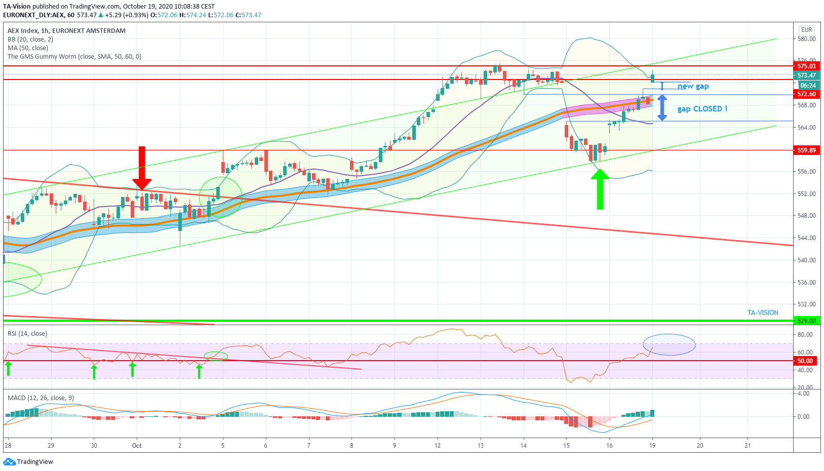The height and width of the screenshot is (471, 824).
Task: Click date 15 on the time axis
Action: click(x=566, y=446)
